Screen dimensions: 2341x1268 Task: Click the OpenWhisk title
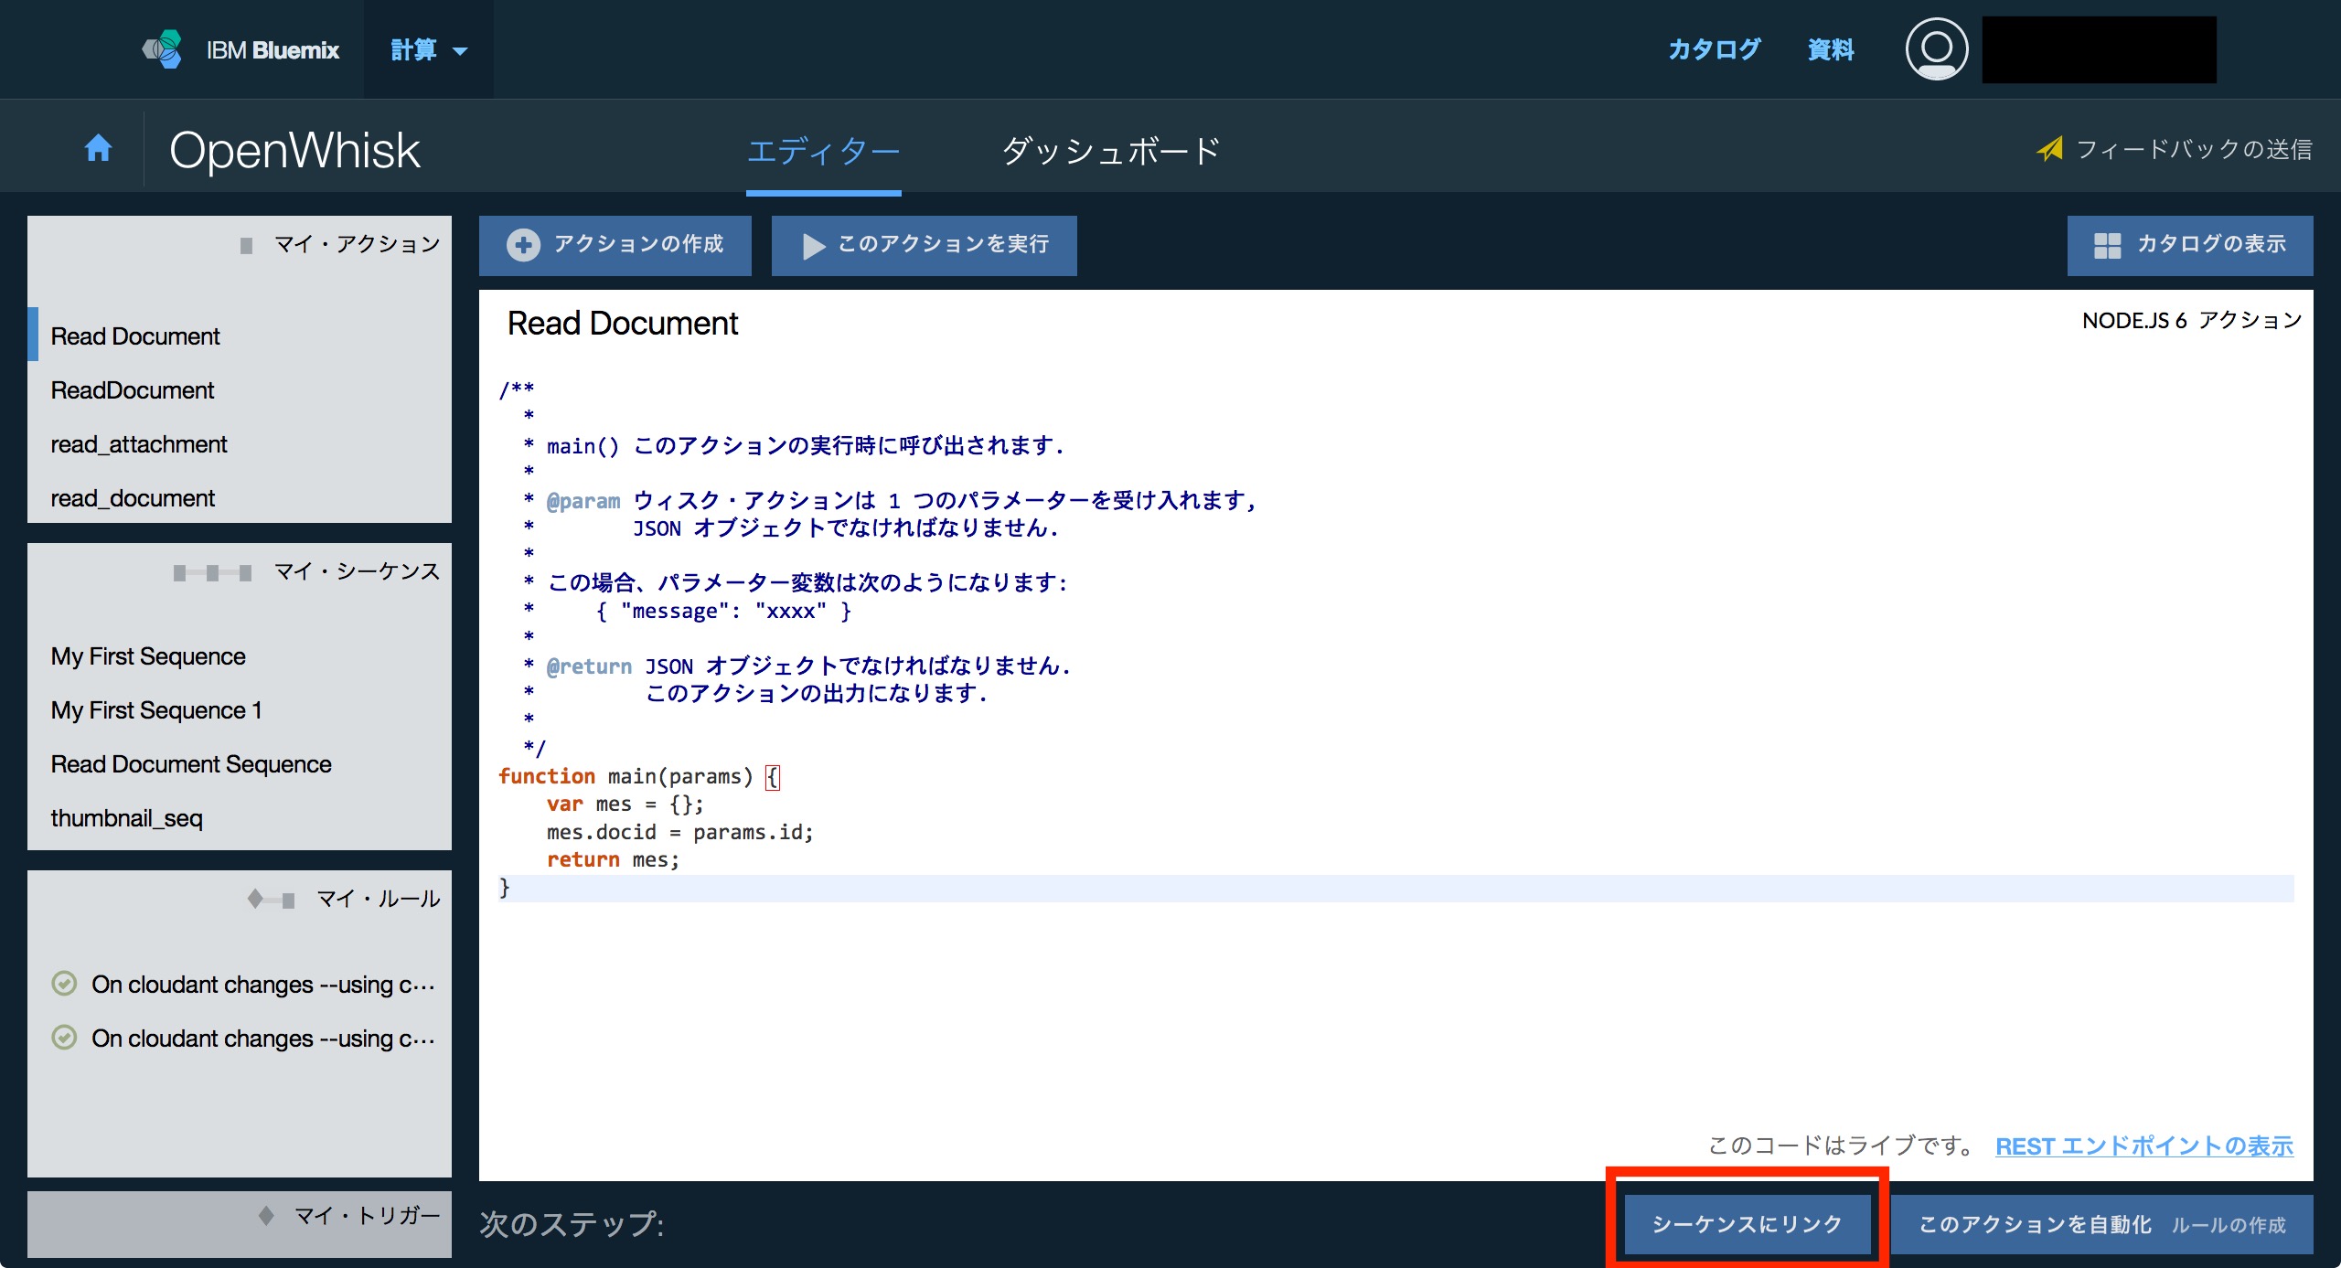[x=294, y=150]
